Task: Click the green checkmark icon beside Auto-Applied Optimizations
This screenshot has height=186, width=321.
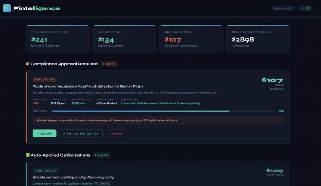Action: [x=27, y=155]
